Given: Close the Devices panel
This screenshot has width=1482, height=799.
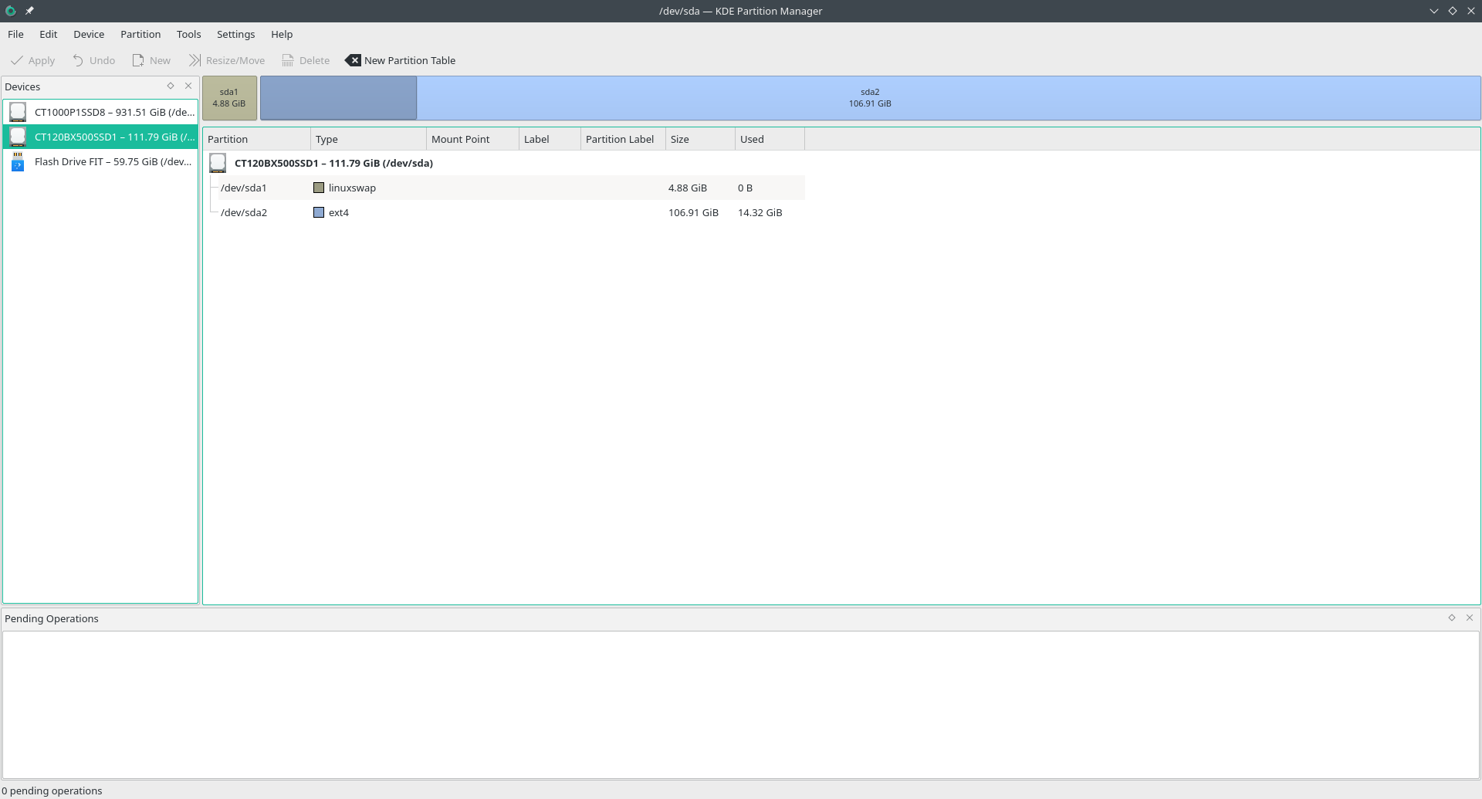Looking at the screenshot, I should tap(188, 86).
